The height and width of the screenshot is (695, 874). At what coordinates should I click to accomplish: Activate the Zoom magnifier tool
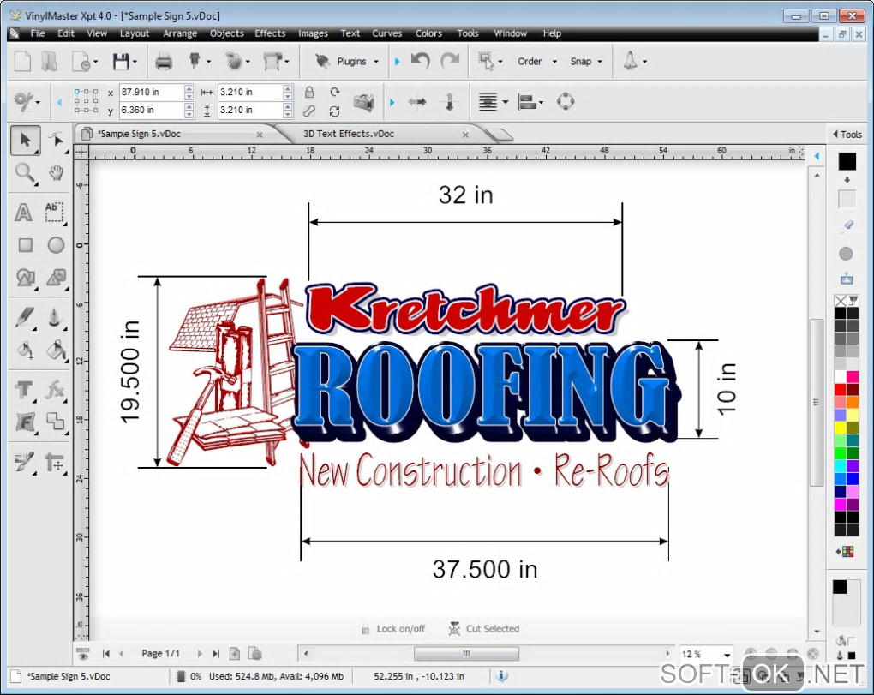[25, 173]
